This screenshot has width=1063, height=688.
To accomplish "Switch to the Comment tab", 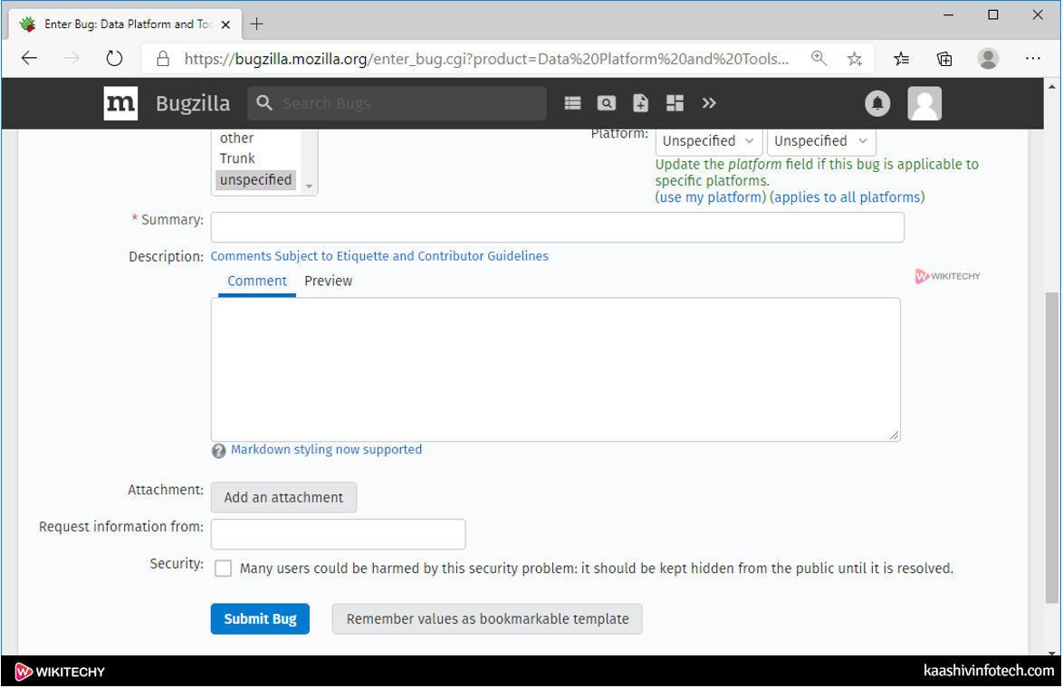I will click(x=257, y=281).
